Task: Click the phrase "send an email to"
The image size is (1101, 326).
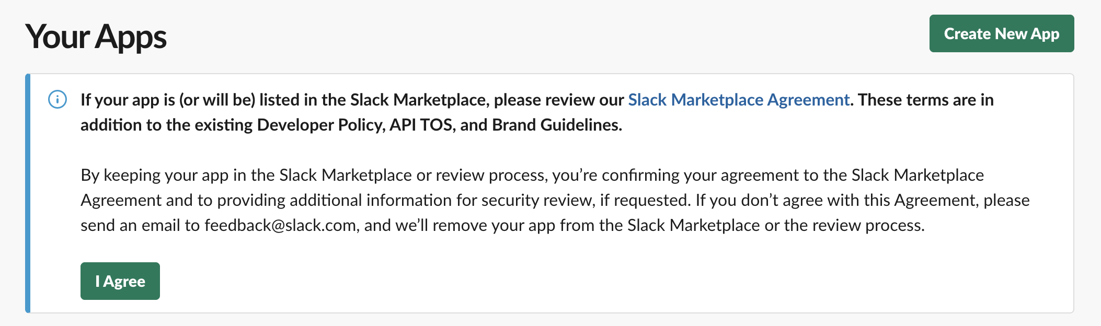Action: tap(140, 225)
